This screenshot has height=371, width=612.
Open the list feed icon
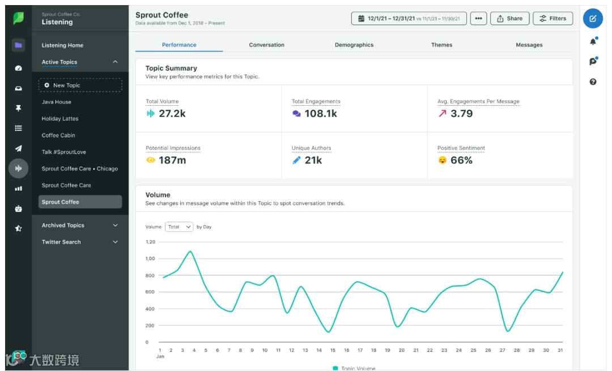[x=18, y=128]
